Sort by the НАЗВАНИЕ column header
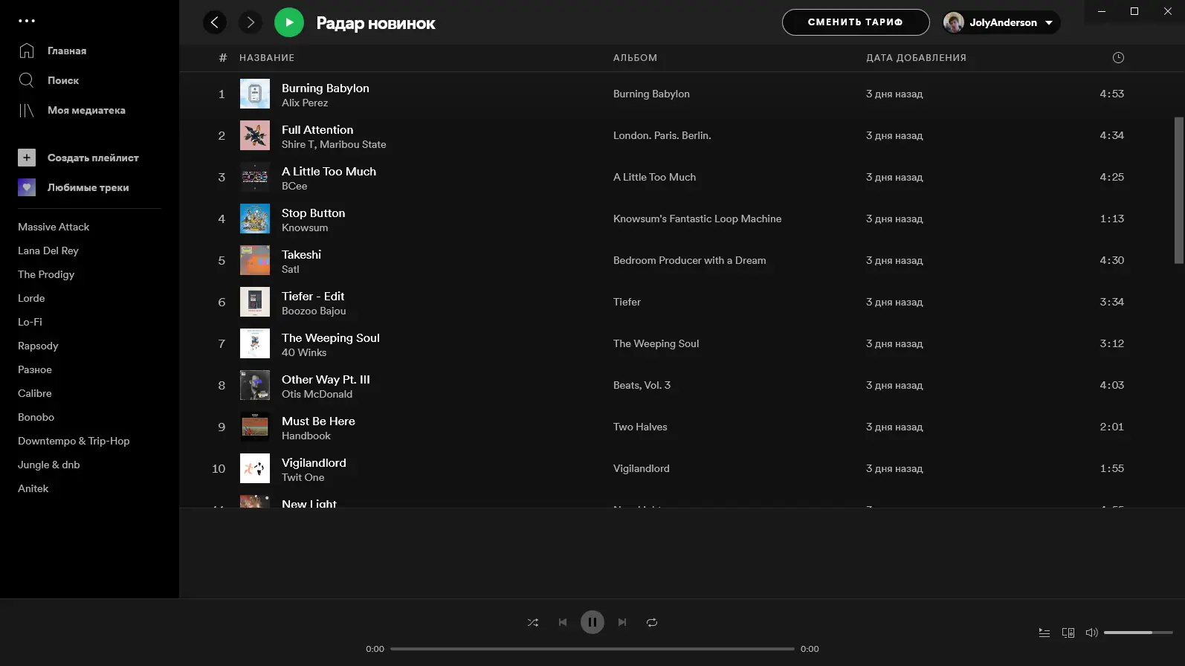The image size is (1185, 666). coord(267,58)
